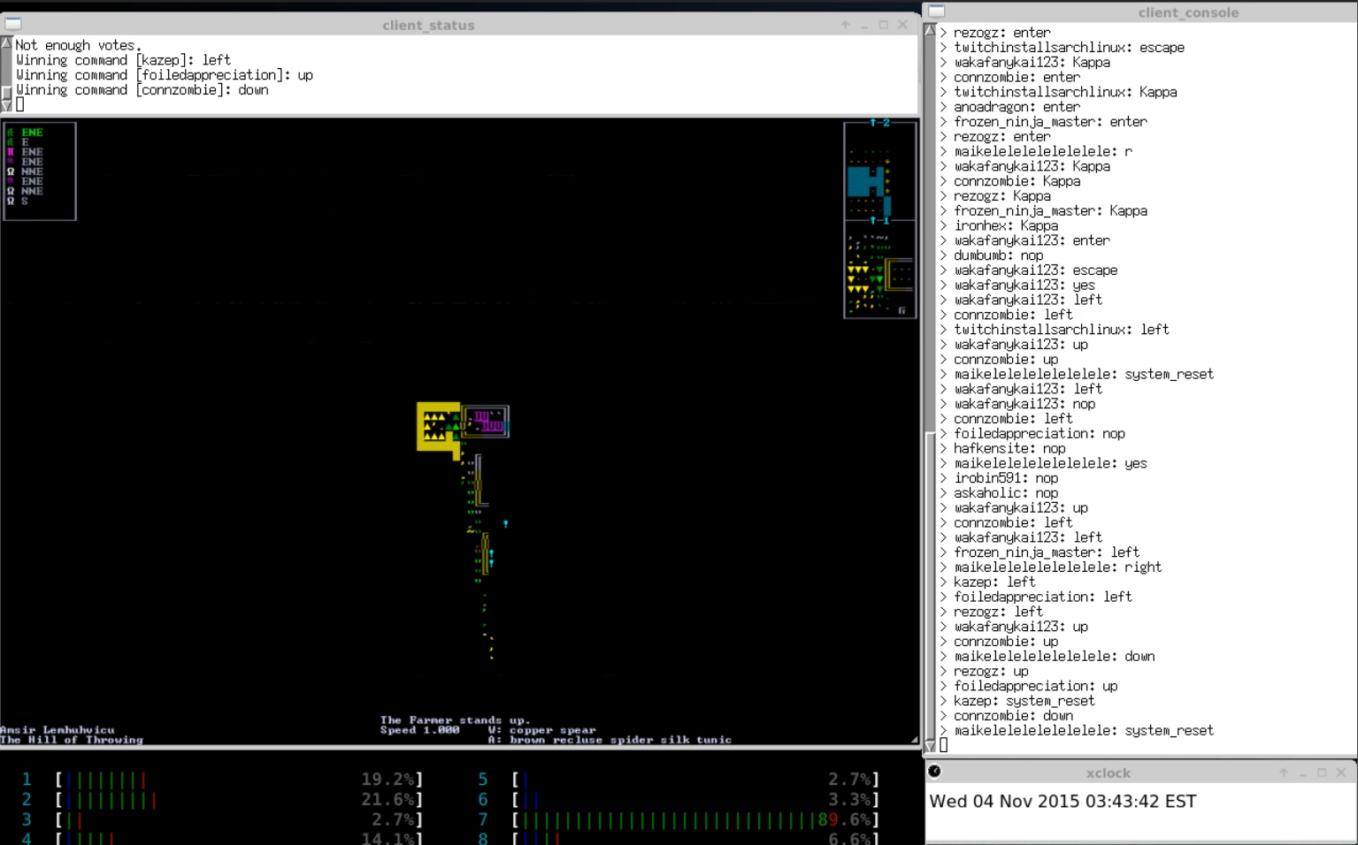1358x845 pixels.
Task: Click CPU 1 usage bar at 19.2%
Action: tap(239, 780)
